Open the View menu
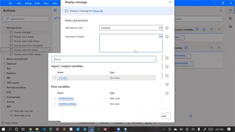The height and width of the screenshot is (132, 235). pyautogui.click(x=46, y=3)
